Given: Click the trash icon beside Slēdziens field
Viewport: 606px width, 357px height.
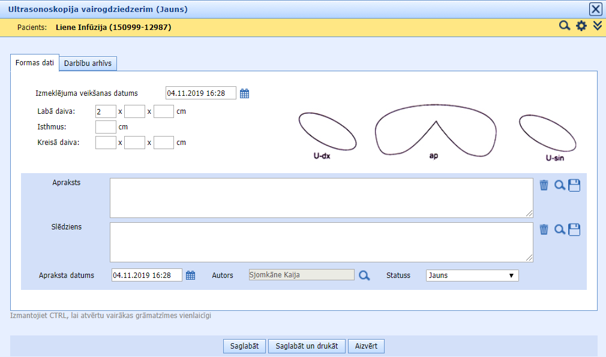Looking at the screenshot, I should [544, 229].
